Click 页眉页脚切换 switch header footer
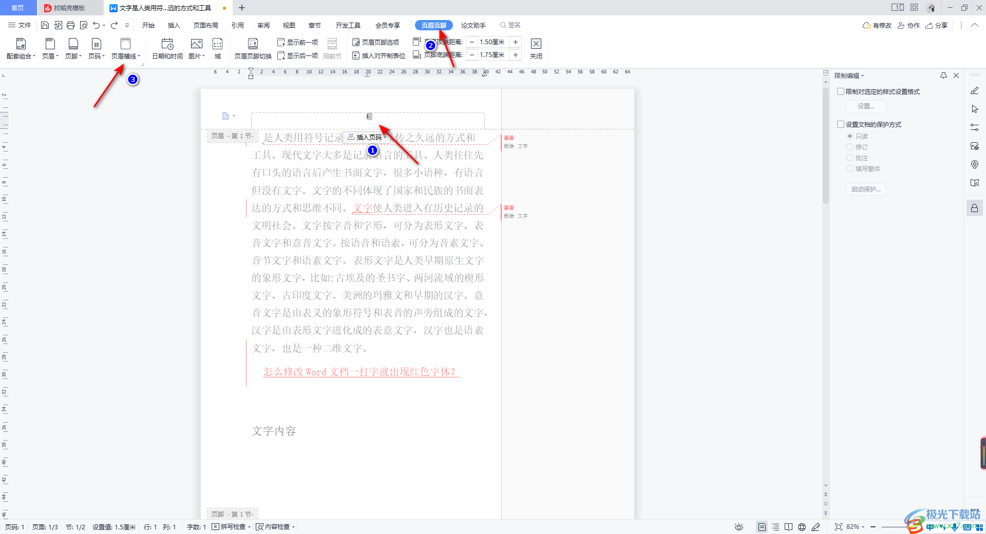The width and height of the screenshot is (986, 534). pos(253,49)
